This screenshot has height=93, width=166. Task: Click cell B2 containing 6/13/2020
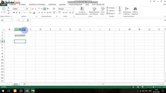click(x=20, y=35)
